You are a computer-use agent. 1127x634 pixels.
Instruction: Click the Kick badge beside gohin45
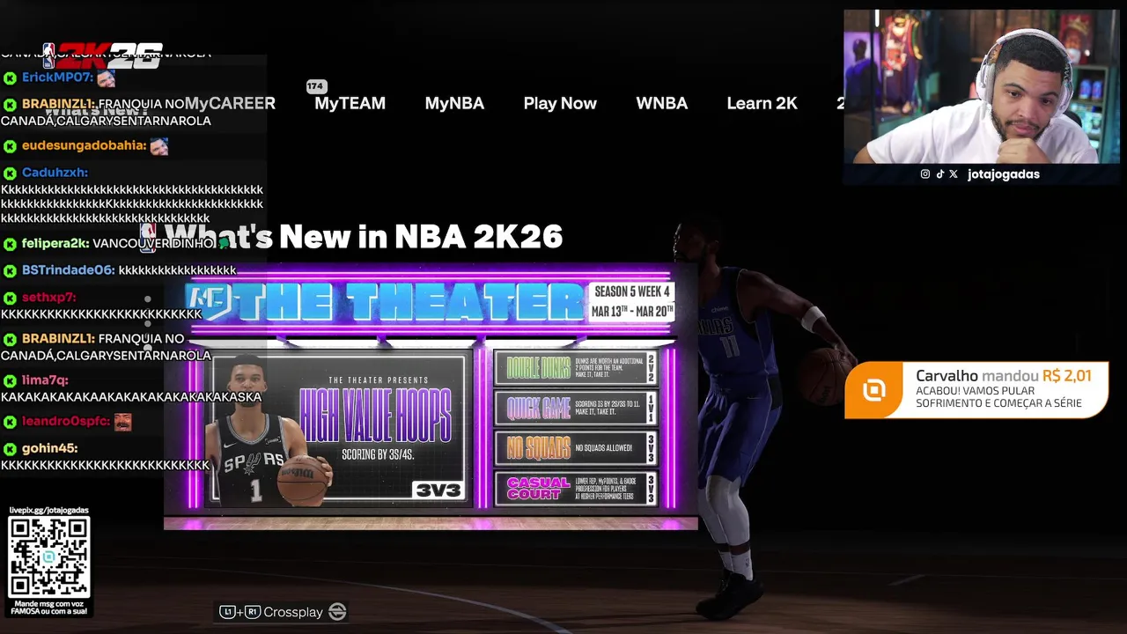10,449
